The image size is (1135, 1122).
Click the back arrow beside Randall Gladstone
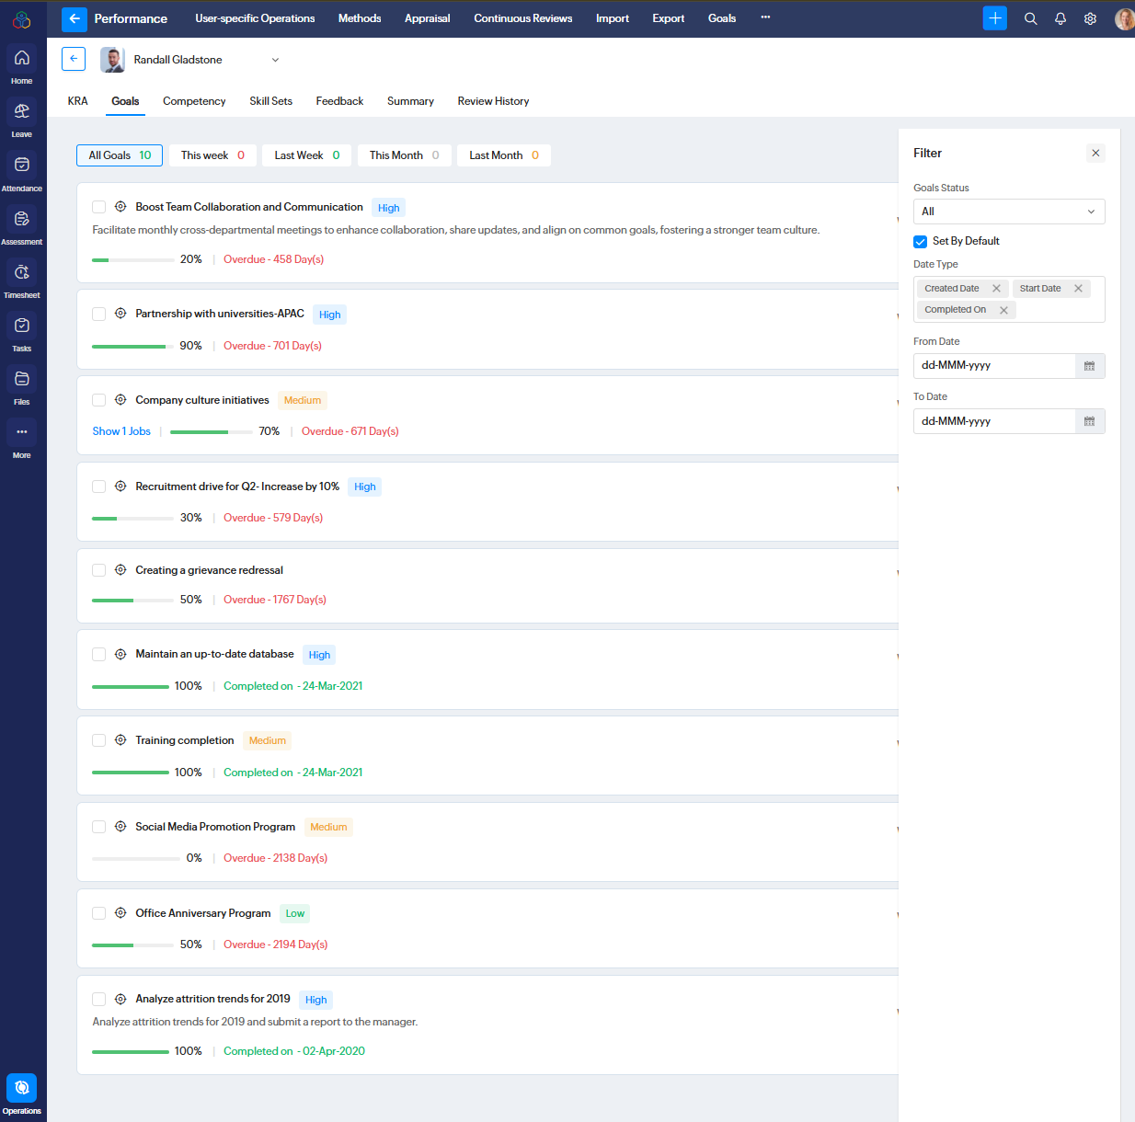coord(74,59)
